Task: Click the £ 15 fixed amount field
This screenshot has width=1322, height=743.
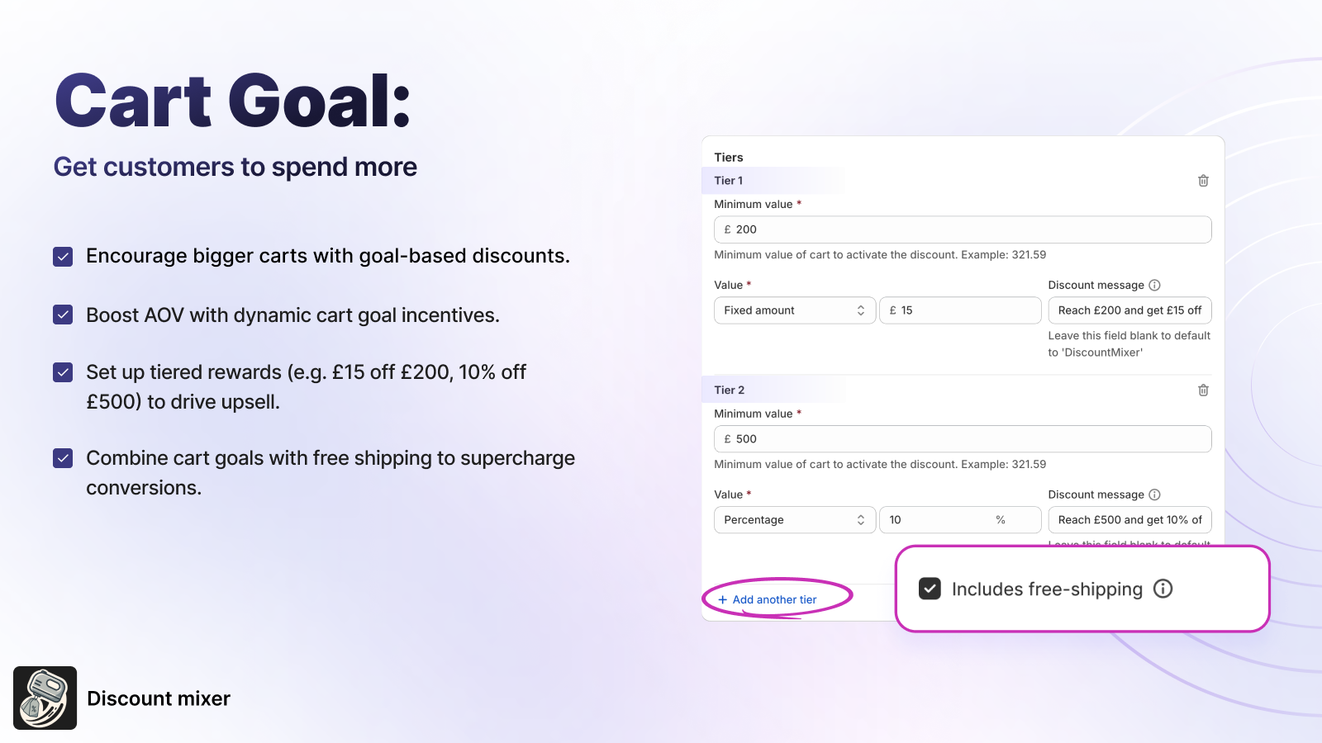Action: 960,310
